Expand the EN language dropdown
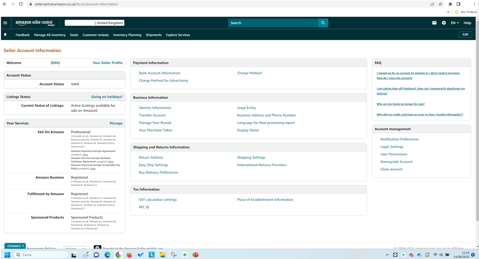Screen dimensions: 479x259 (455, 23)
